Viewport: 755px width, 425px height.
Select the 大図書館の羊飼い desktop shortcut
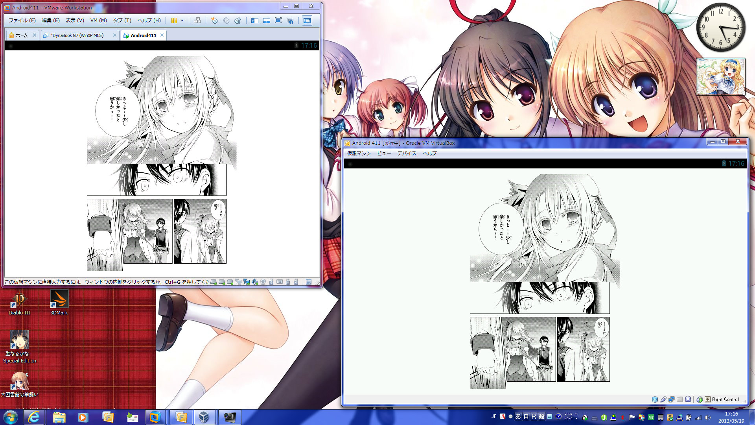tap(19, 384)
